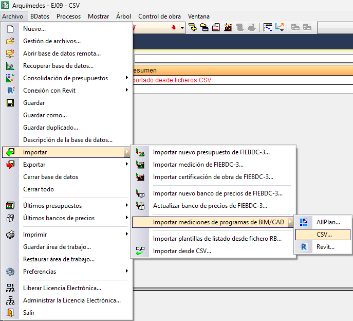Screen dimensions: 353x321
Task: Click the Actualizar banco de precios icon
Action: tap(140, 206)
